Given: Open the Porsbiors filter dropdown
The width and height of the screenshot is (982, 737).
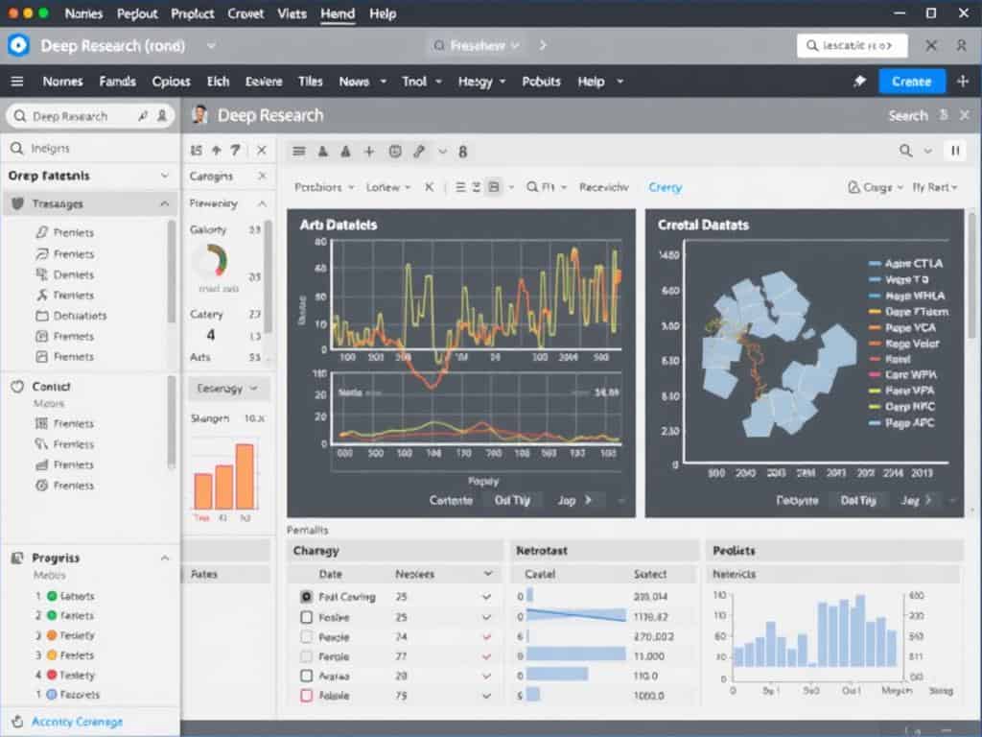Looking at the screenshot, I should point(324,187).
